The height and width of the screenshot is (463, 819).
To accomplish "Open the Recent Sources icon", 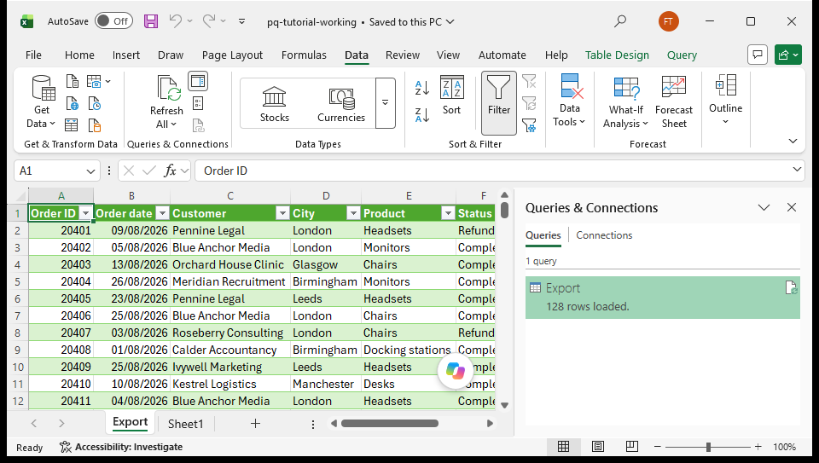I will click(x=95, y=104).
